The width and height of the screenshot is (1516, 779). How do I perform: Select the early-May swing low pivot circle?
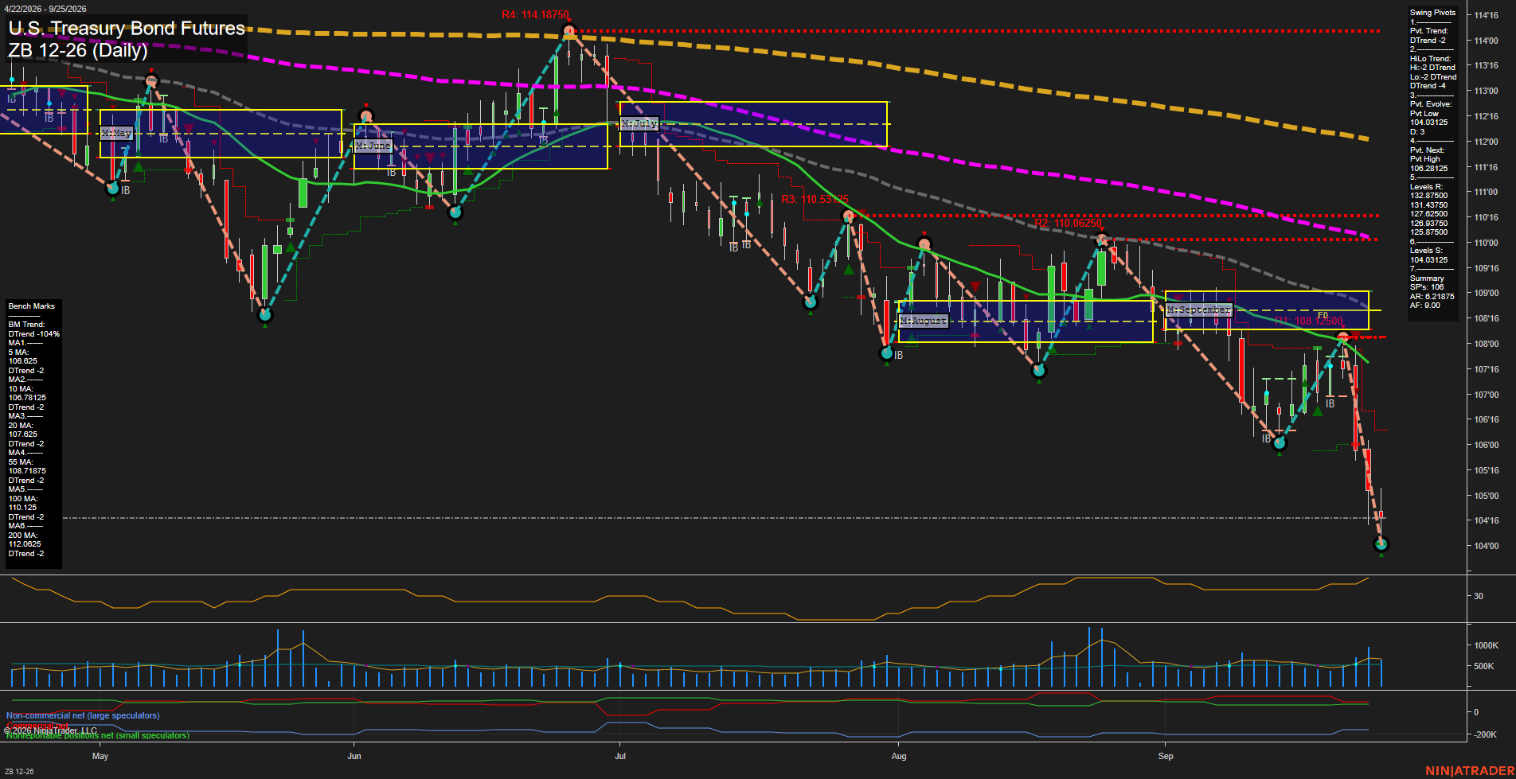click(113, 189)
